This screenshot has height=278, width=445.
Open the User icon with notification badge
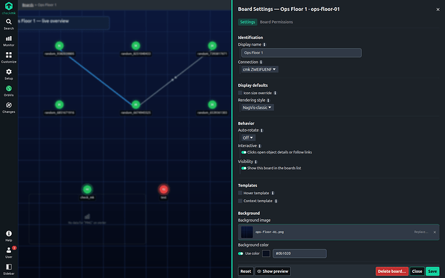(9, 253)
